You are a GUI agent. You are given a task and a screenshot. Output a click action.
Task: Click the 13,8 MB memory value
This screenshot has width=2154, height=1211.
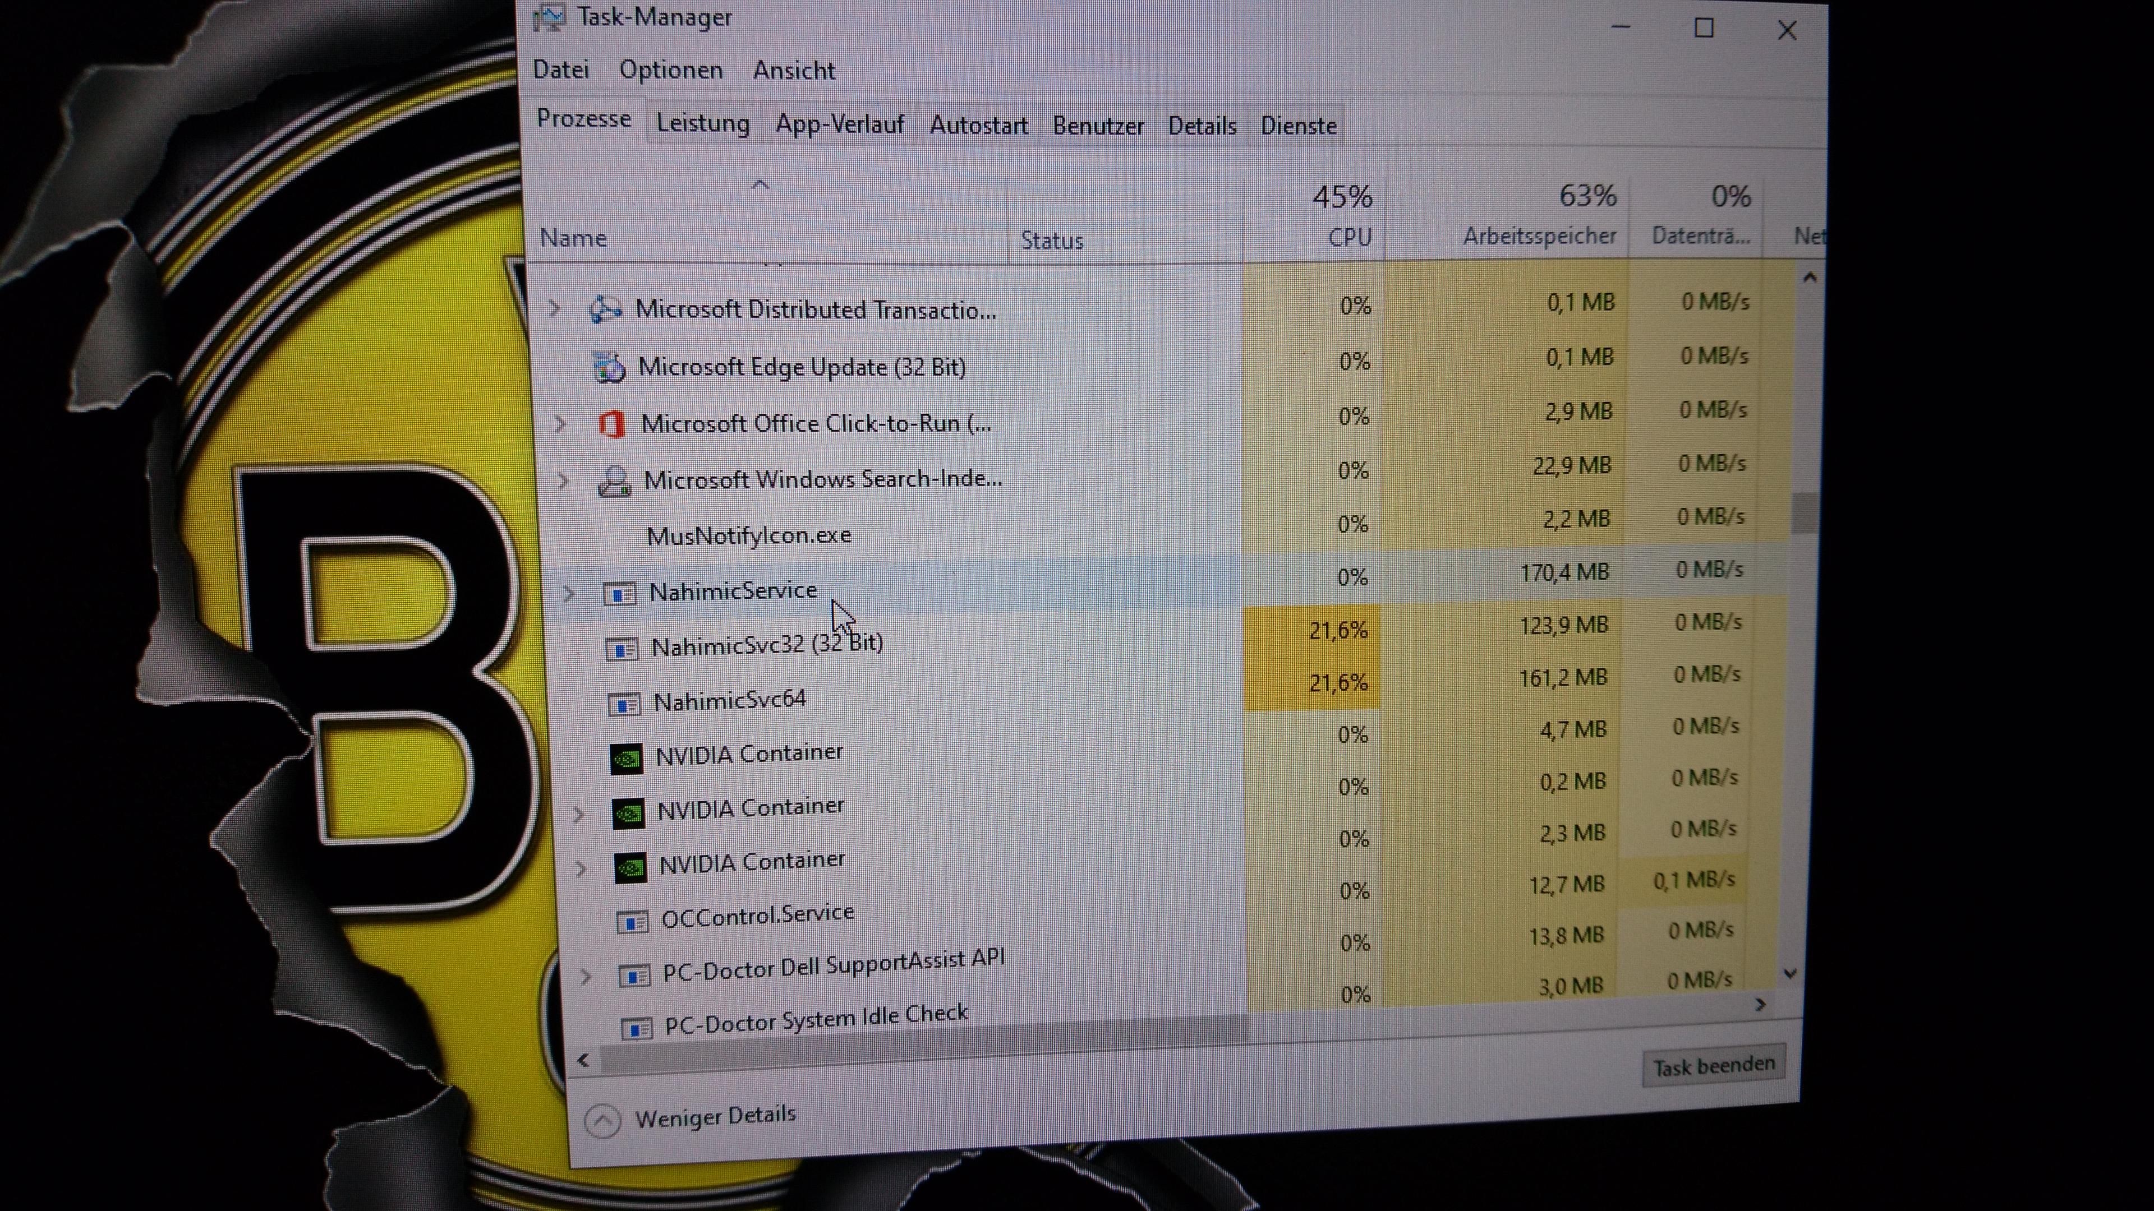[x=1566, y=936]
